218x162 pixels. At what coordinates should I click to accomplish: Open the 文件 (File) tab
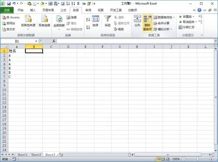[x=7, y=10]
